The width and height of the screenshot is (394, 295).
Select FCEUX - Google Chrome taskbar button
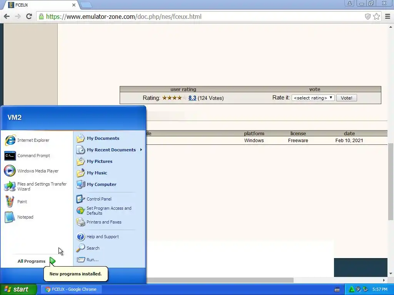tap(71, 289)
